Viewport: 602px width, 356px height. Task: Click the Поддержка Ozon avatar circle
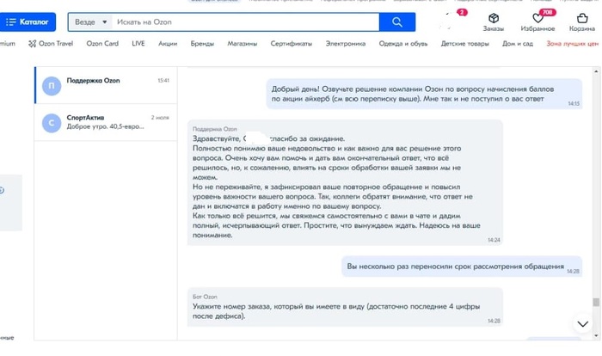pyautogui.click(x=52, y=86)
